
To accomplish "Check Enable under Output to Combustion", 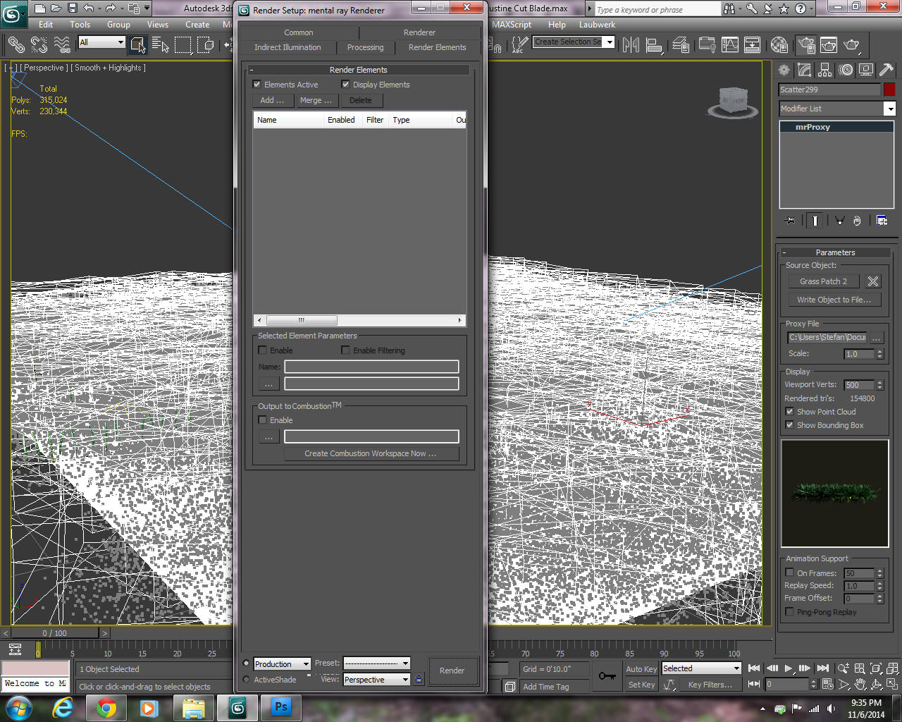I will click(x=262, y=420).
